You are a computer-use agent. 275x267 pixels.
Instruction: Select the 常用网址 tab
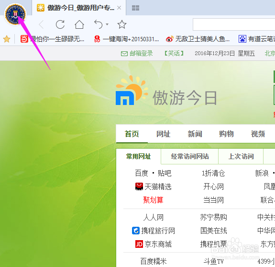coord(138,156)
